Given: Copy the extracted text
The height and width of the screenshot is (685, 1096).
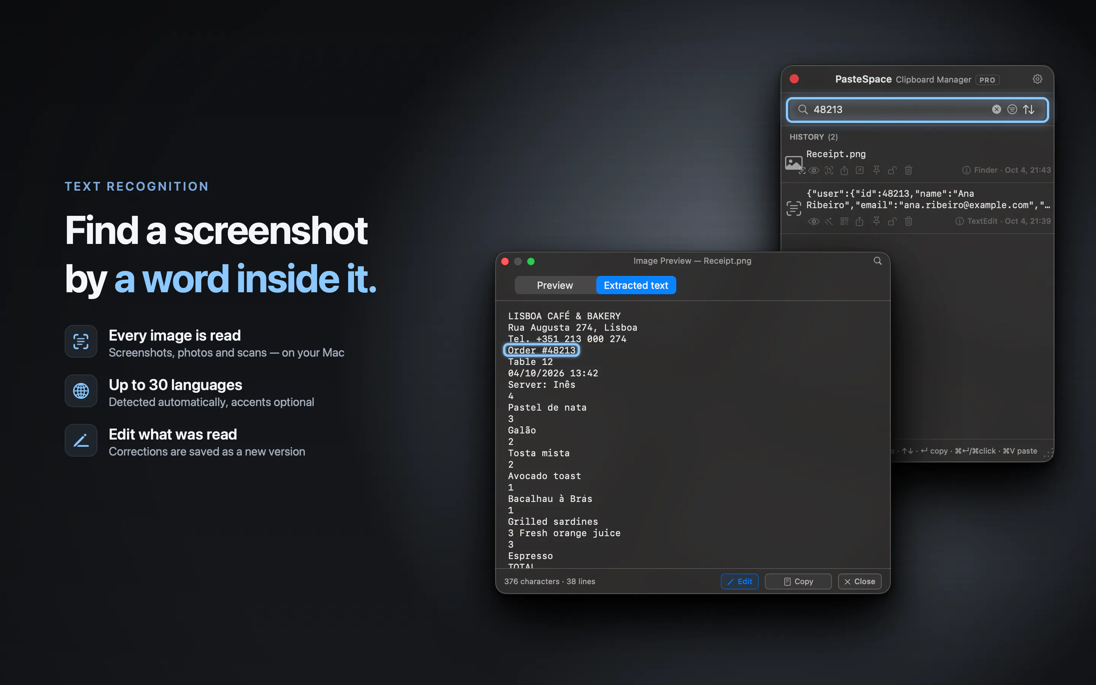Looking at the screenshot, I should pos(798,582).
